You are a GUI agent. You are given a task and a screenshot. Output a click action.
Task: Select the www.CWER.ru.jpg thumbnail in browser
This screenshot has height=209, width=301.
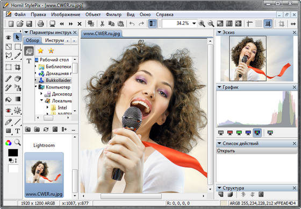coord(44,175)
